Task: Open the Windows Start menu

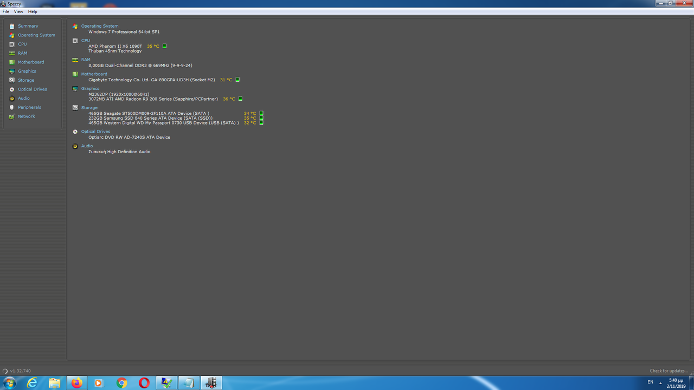Action: pos(10,383)
